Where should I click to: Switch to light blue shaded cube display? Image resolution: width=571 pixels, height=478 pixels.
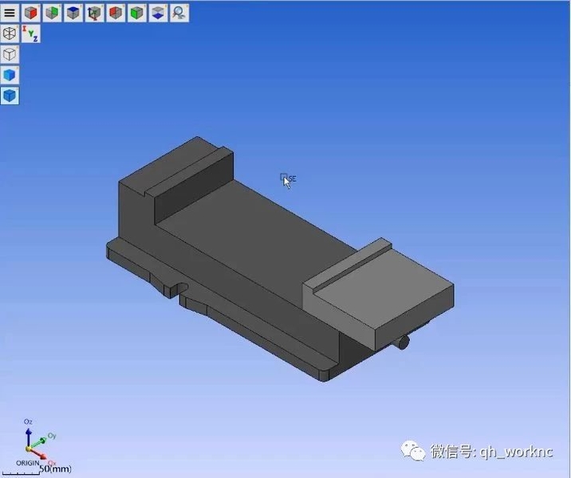[10, 76]
